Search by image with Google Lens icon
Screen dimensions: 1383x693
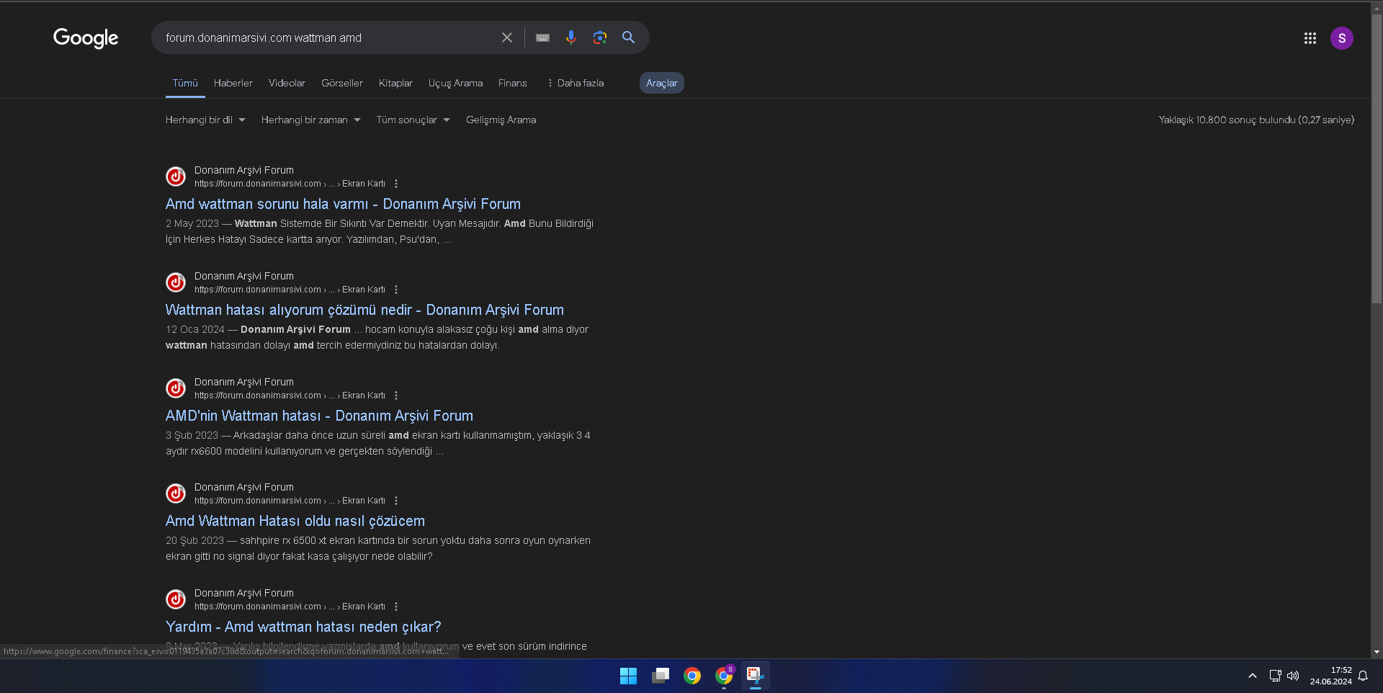tap(600, 37)
